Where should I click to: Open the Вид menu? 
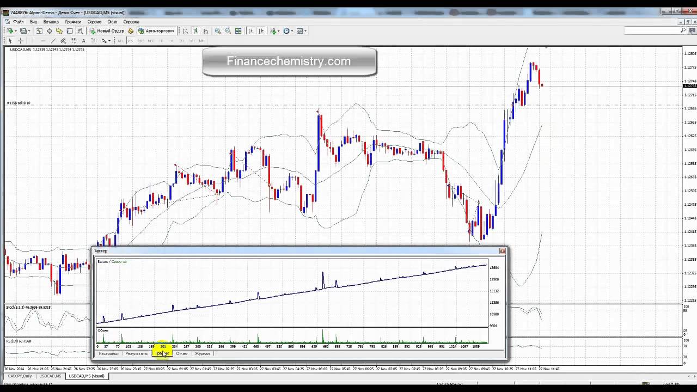pyautogui.click(x=33, y=22)
